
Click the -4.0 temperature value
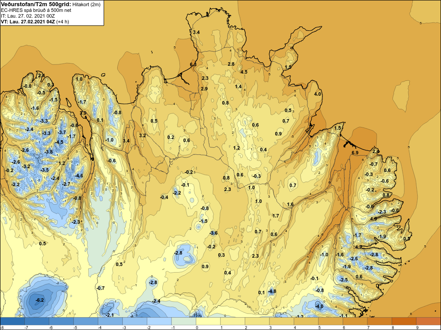319,306
